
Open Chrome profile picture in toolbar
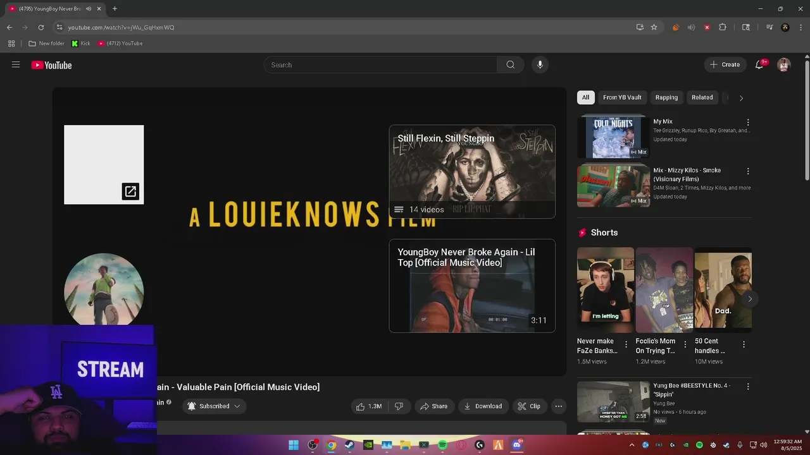785,27
